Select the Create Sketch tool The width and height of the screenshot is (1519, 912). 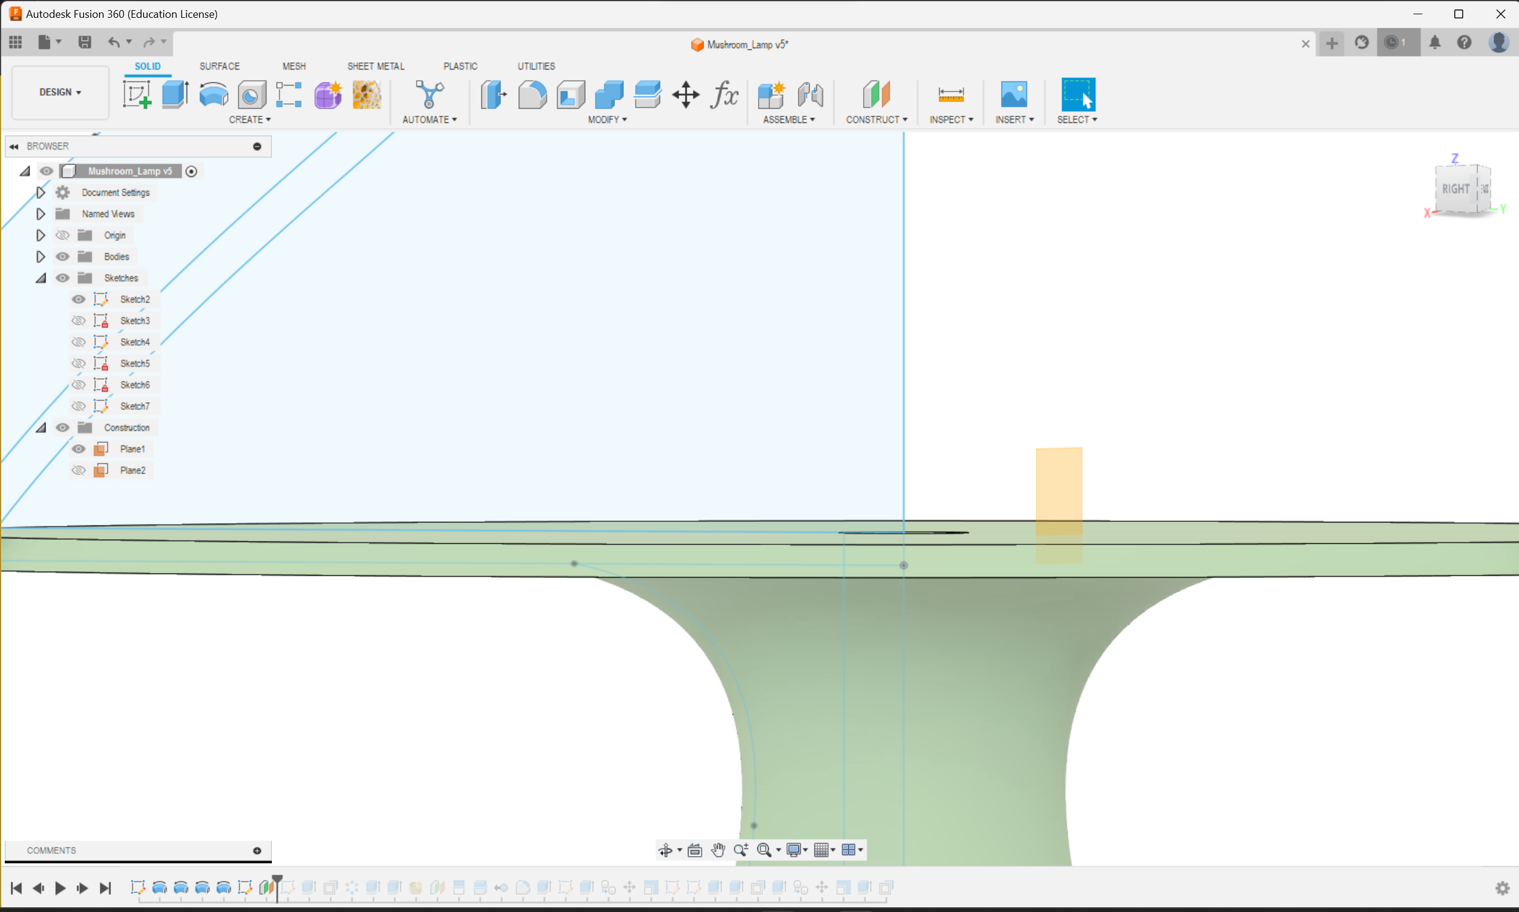[137, 93]
